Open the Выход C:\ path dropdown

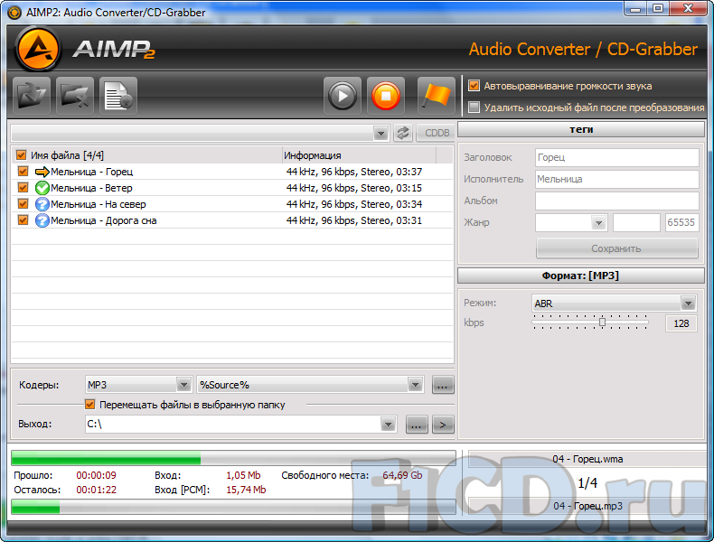click(388, 425)
